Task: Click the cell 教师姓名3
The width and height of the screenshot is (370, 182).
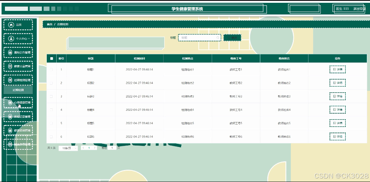Action: click(284, 96)
